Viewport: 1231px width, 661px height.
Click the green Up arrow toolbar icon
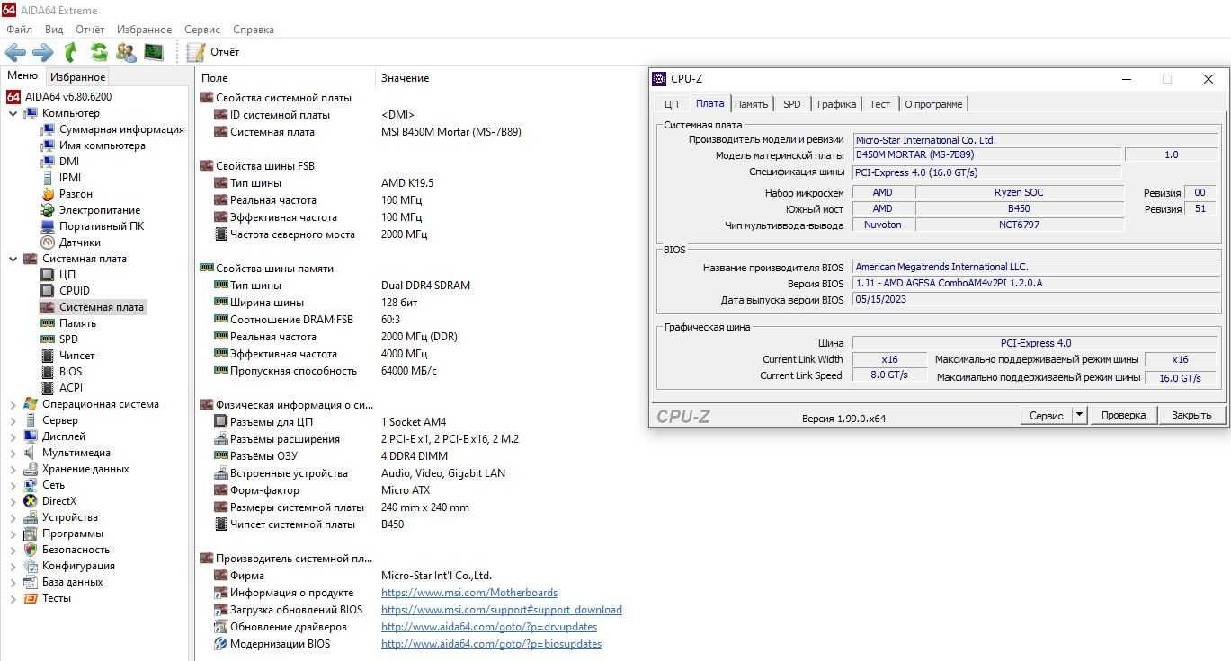point(71,52)
